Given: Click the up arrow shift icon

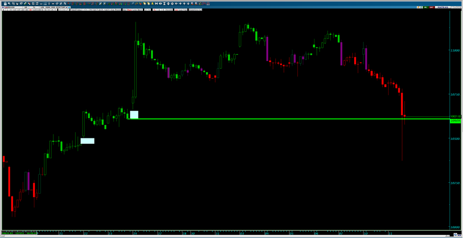Looking at the screenshot, I should [x=184, y=3].
